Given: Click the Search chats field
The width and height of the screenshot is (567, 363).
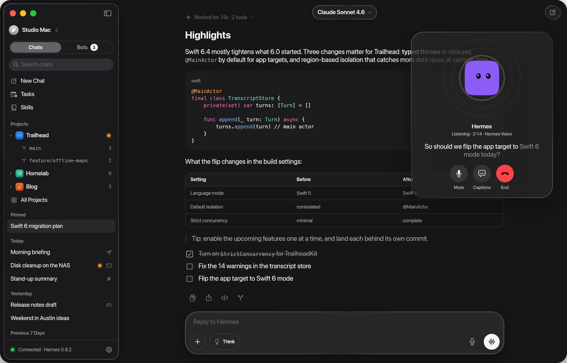Looking at the screenshot, I should [61, 64].
